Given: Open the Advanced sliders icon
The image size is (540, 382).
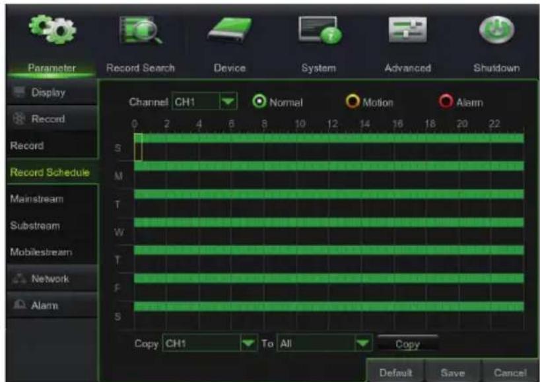Looking at the screenshot, I should 408,30.
